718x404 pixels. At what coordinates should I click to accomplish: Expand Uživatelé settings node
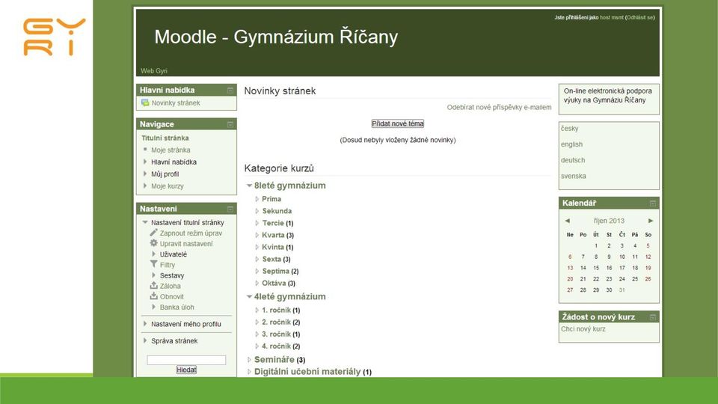[x=153, y=254]
